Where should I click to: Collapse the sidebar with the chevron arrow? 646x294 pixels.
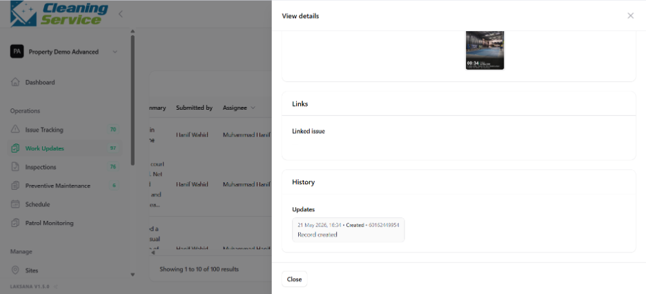(x=121, y=14)
